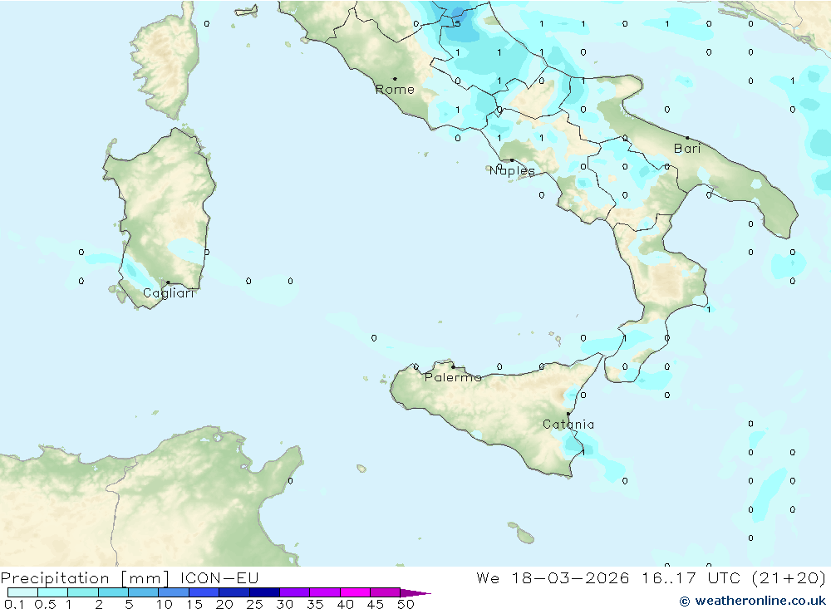Click the Palermo city label
831x609 pixels.
453,377
